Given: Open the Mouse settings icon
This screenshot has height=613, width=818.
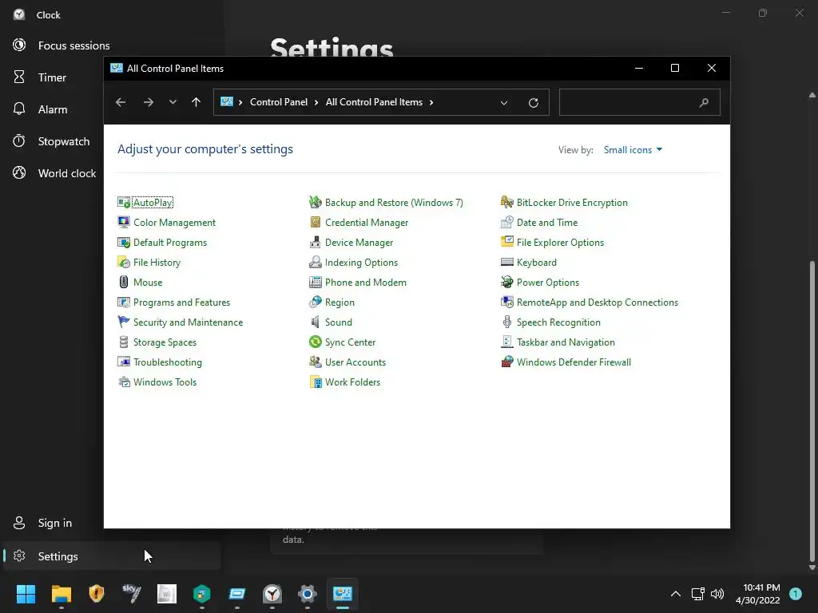Looking at the screenshot, I should coord(124,282).
